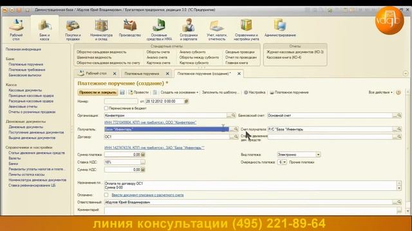Viewport: 412px width, 231px height.
Task: Open the Покупки и продажи section
Action: 73,29
